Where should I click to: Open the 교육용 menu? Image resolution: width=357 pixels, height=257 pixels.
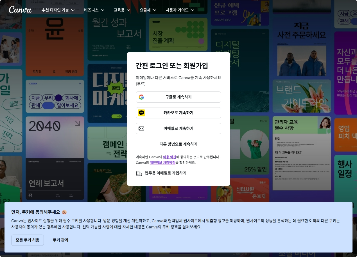[x=122, y=10]
